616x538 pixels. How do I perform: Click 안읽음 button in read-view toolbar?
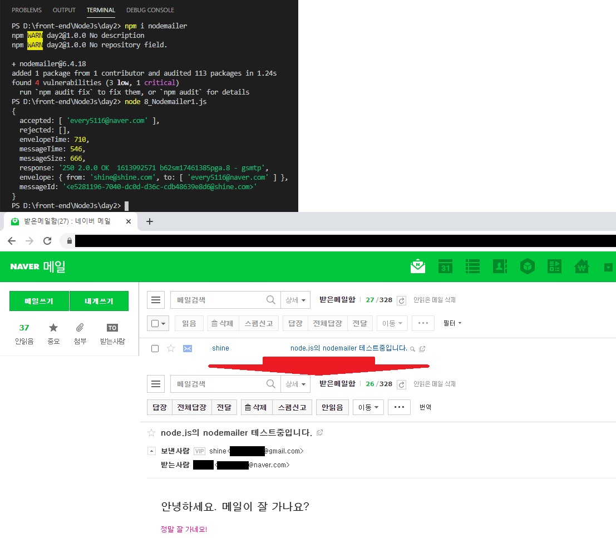point(332,407)
